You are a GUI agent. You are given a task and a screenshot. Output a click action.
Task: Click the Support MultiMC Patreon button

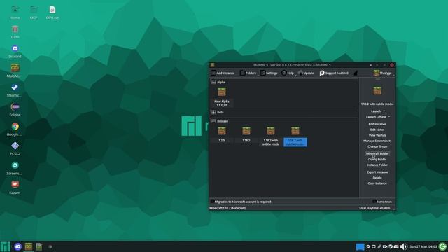[334, 73]
